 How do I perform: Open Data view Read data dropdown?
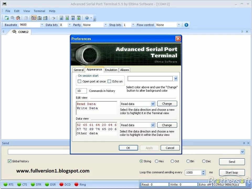(153, 125)
